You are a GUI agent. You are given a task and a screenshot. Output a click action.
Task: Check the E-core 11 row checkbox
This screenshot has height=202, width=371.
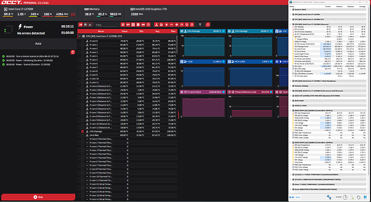coord(82,83)
